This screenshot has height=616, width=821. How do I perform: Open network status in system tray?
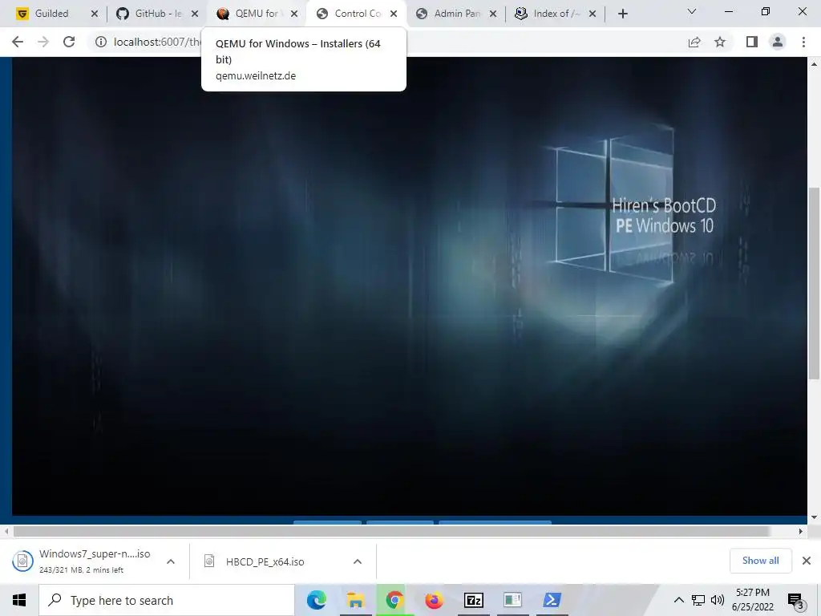click(x=698, y=600)
